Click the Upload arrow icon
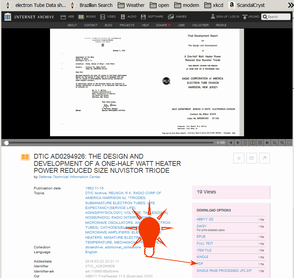This screenshot has height=278, width=294. tap(245, 17)
